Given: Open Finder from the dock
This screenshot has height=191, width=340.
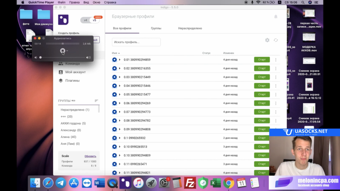Looking at the screenshot, I should click(35, 183).
